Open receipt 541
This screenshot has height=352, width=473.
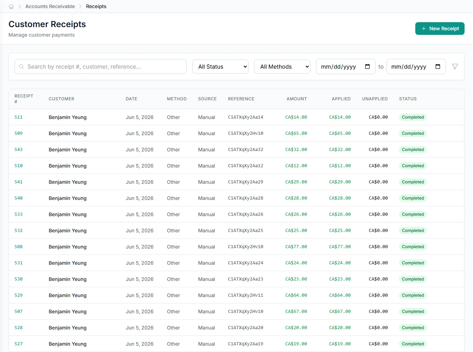[x=19, y=182]
